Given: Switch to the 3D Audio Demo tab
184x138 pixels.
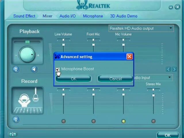Looking at the screenshot, I should [124, 16].
